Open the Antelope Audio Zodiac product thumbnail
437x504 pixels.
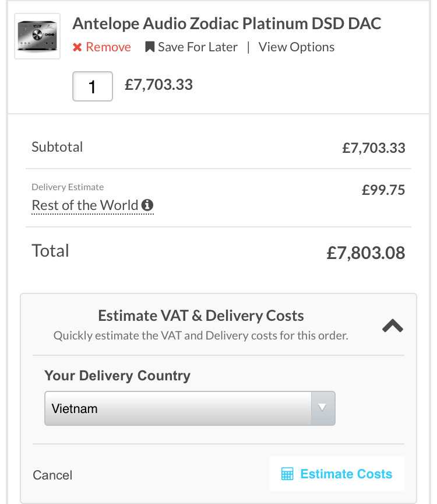37,36
